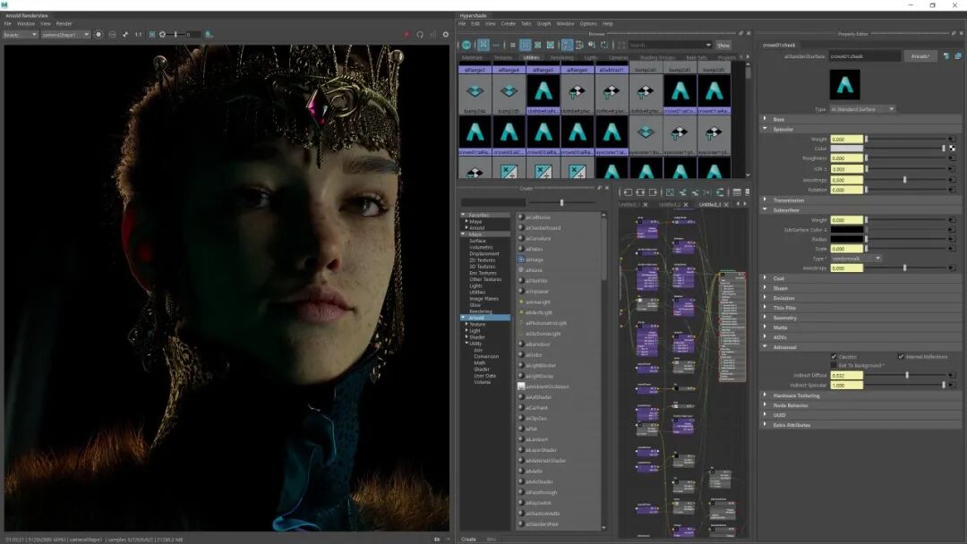Screen dimensions: 967x544
Task: Open the Browser search filter dropdown arrow
Action: [x=708, y=45]
